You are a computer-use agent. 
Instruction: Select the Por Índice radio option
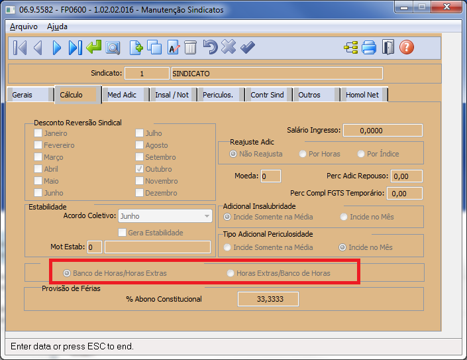coord(361,154)
